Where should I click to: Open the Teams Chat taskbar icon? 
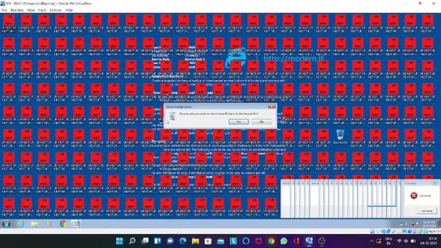170,241
